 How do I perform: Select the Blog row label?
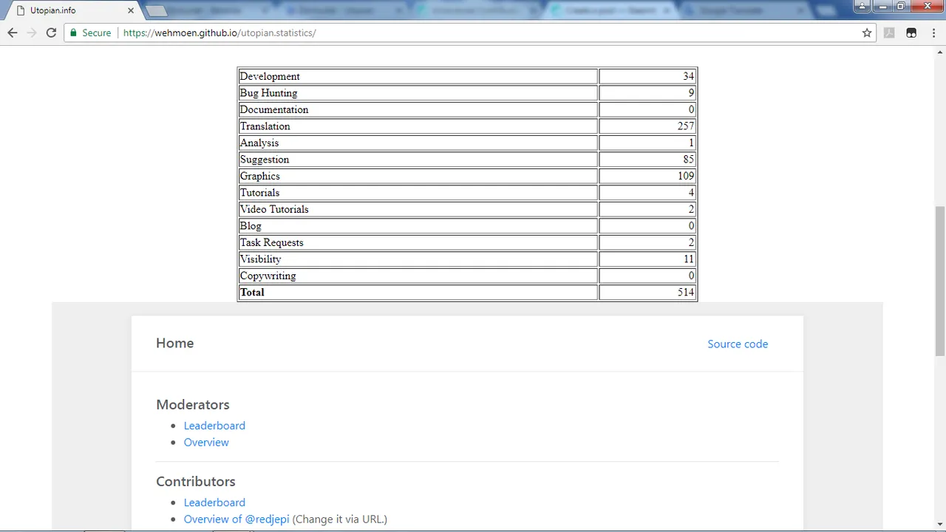(251, 226)
